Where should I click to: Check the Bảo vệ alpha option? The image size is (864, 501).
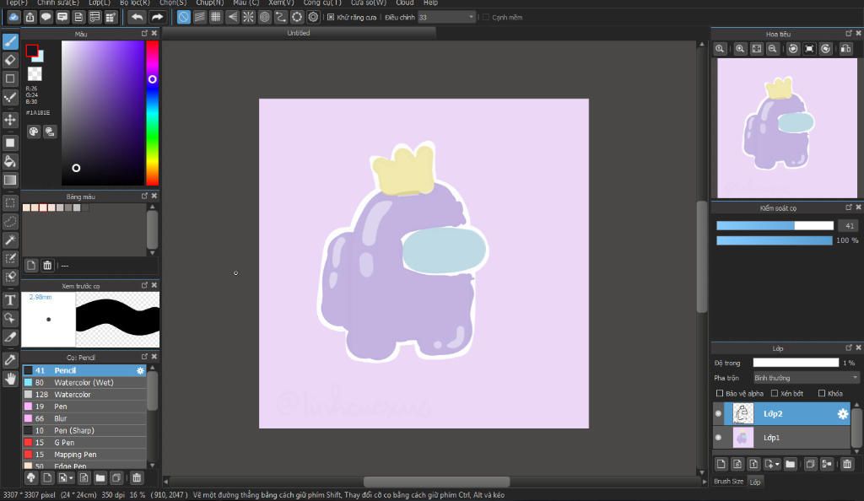[720, 393]
